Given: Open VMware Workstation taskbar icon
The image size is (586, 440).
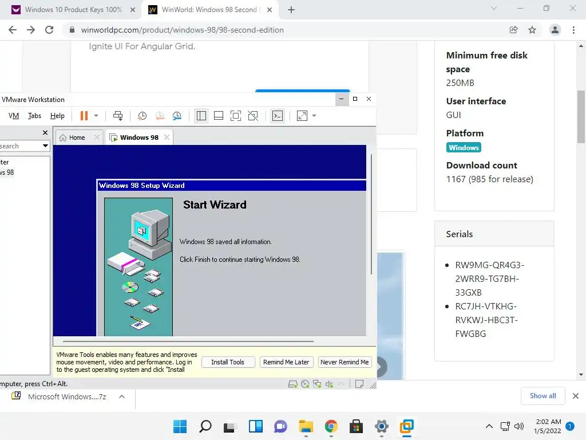Looking at the screenshot, I should tap(406, 426).
